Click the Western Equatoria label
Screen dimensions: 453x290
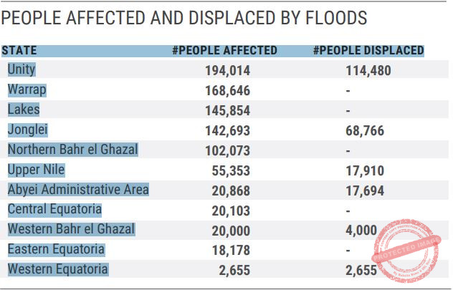pyautogui.click(x=58, y=269)
